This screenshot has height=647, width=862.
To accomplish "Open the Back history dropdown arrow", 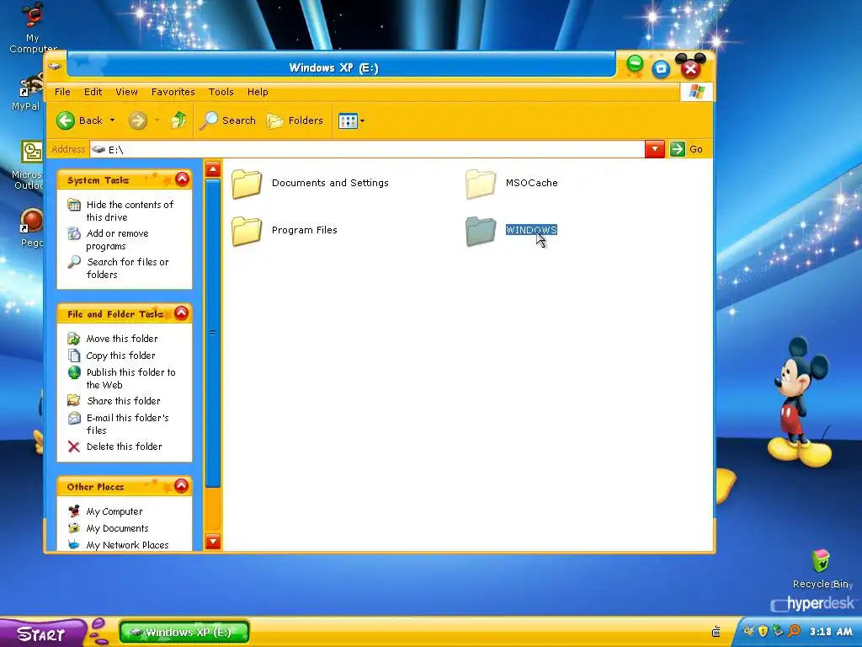I will click(112, 120).
